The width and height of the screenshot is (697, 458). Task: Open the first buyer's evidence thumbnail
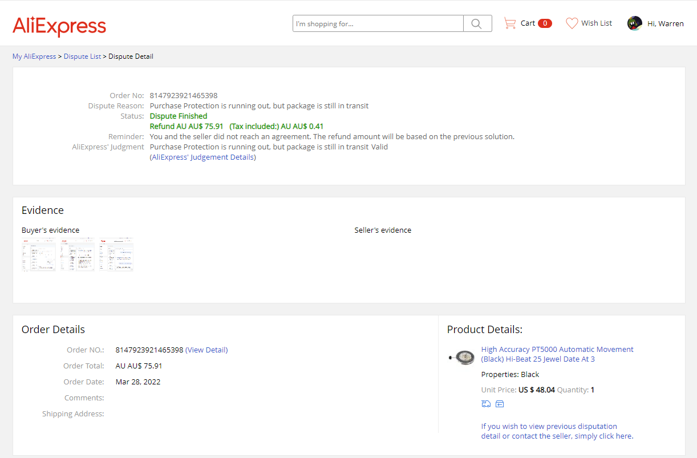(x=39, y=255)
